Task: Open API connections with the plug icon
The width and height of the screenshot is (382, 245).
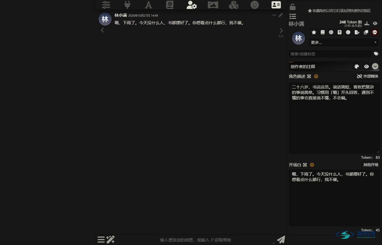Action: click(127, 5)
